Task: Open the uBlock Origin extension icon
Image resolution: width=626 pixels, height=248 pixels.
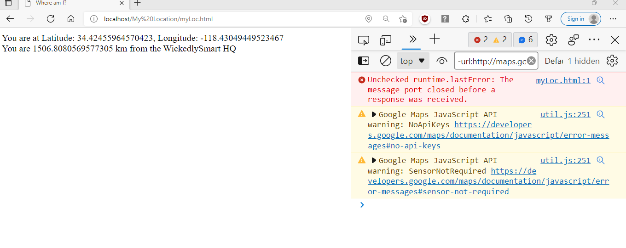Action: (x=425, y=19)
